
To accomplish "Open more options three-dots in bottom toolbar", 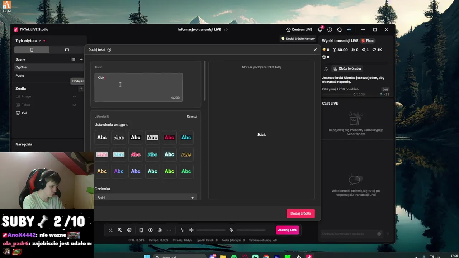I will coord(169,230).
